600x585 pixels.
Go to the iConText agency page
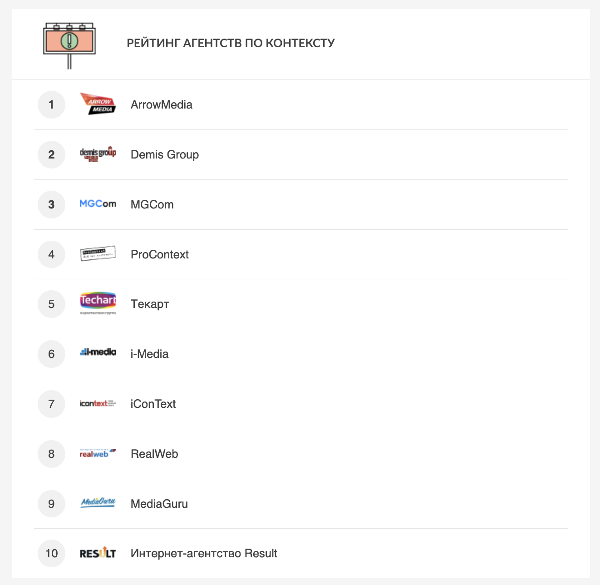(x=153, y=404)
